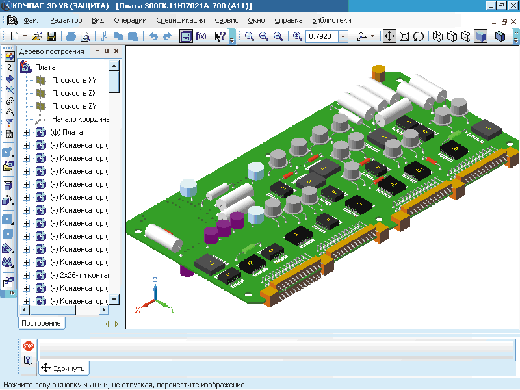Activate the Pan (move view) tool
Screen dimensions: 520x390
(x=389, y=36)
